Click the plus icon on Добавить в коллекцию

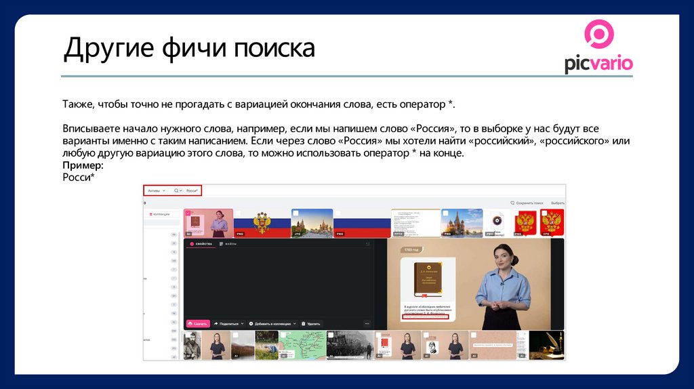[251, 323]
